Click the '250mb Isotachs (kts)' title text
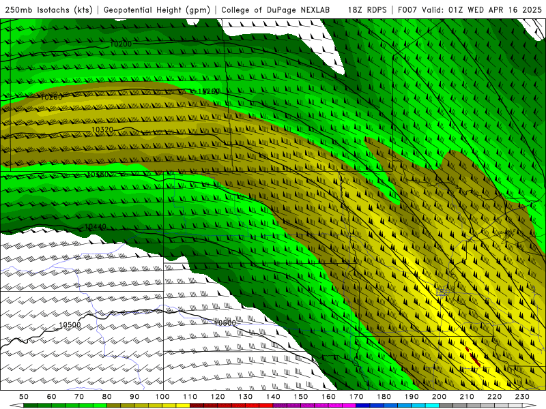Screen dimensions: 546x409 pyautogui.click(x=48, y=10)
